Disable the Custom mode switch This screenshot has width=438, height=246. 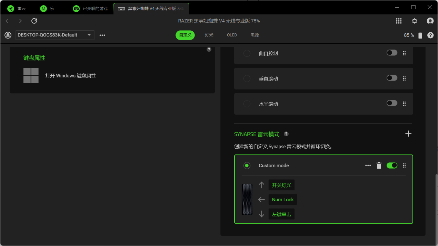tap(392, 165)
